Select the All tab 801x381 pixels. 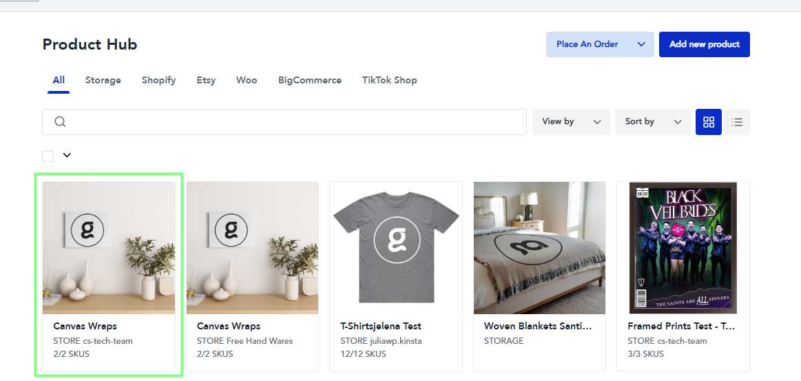pos(59,81)
